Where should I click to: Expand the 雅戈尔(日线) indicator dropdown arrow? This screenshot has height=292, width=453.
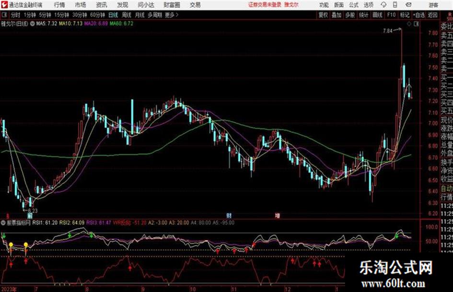pos(32,23)
